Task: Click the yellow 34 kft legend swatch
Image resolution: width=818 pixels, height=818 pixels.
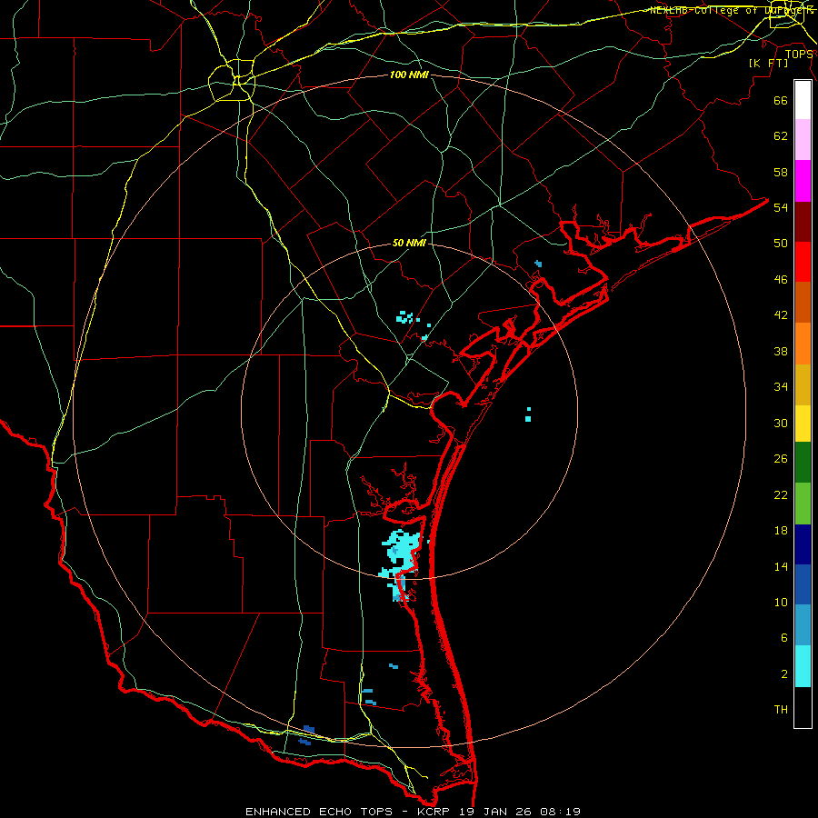Action: pyautogui.click(x=803, y=424)
